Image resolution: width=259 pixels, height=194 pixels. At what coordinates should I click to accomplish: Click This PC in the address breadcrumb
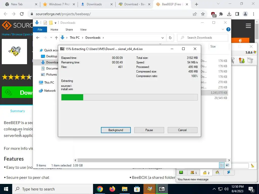tap(75, 38)
